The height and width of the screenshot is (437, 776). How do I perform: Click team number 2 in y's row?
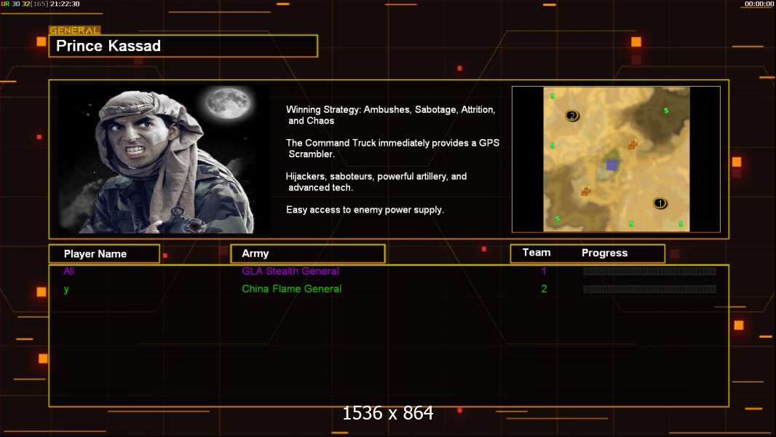544,289
